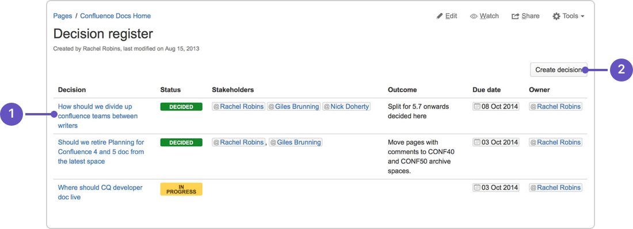Image resolution: width=633 pixels, height=229 pixels.
Task: Click the @Nick Doherty stakeholder mention
Action: (x=346, y=107)
